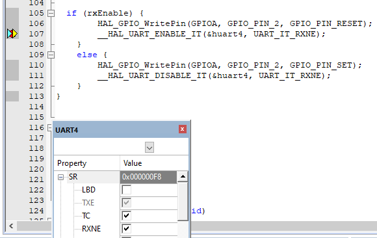377x238 pixels.
Task: Select the LBD property label
Action: 88,190
